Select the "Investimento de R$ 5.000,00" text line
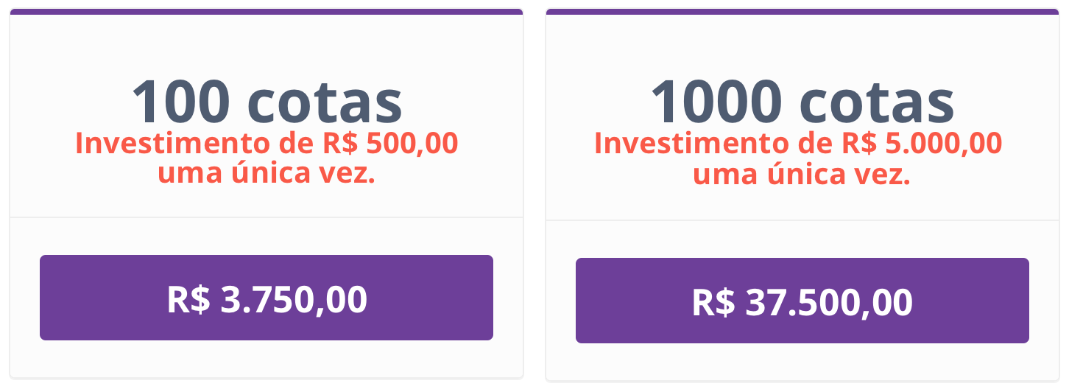The width and height of the screenshot is (1069, 389). 799,143
